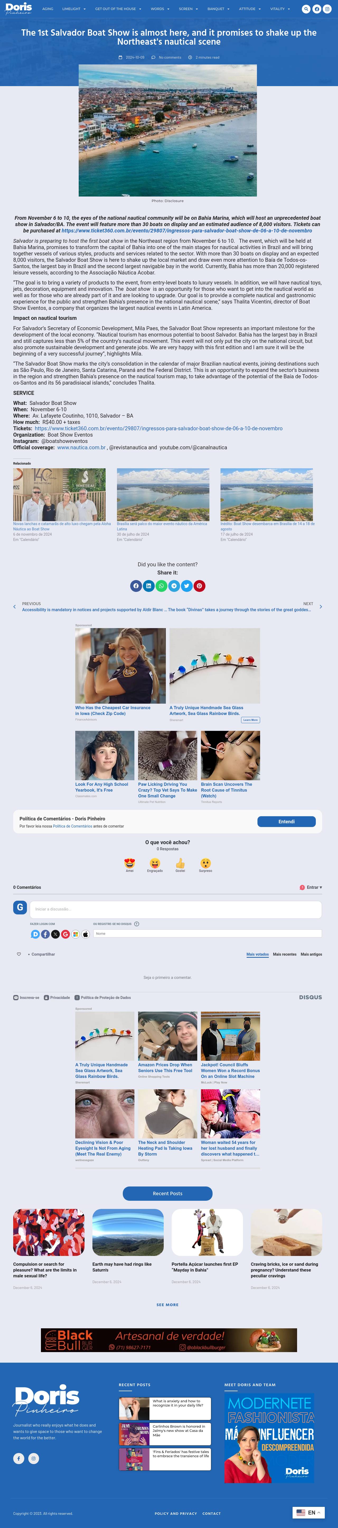Open the BANQUET menu item
This screenshot has width=338, height=1528.
click(x=218, y=9)
